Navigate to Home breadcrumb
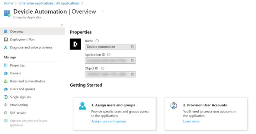The height and width of the screenshot is (134, 256). 8,3
